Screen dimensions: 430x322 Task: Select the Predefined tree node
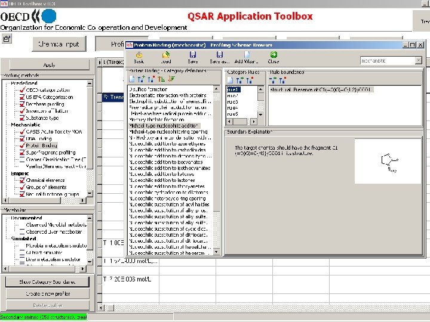point(24,83)
